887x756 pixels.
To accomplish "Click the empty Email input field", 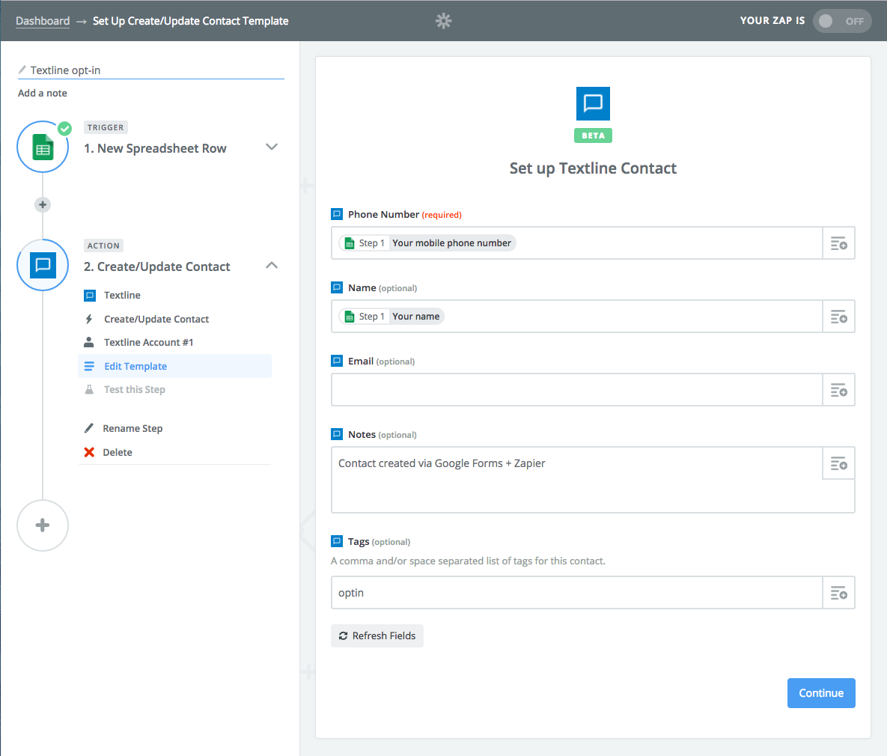I will 577,389.
